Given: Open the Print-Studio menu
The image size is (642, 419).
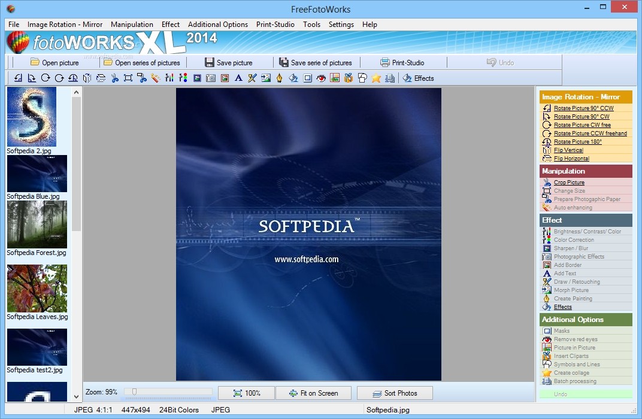Looking at the screenshot, I should [275, 25].
